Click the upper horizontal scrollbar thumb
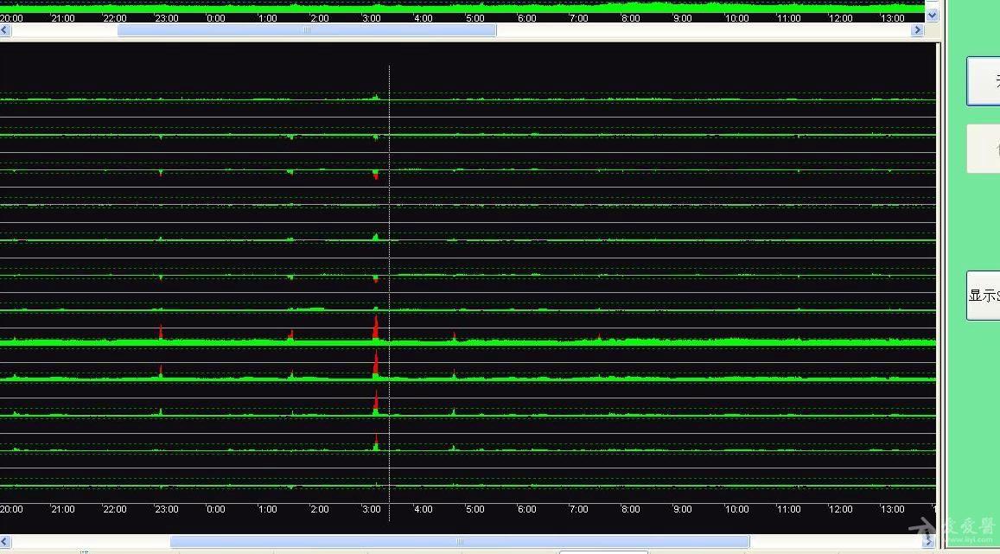 pyautogui.click(x=306, y=30)
